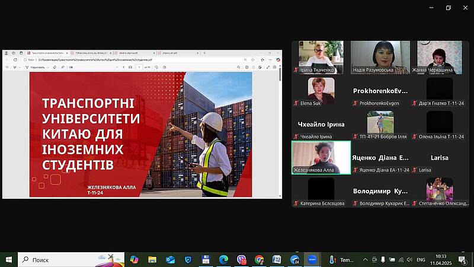474x267 pixels.
Task: Launch Microsoft Edge from the taskbar
Action: click(x=223, y=260)
